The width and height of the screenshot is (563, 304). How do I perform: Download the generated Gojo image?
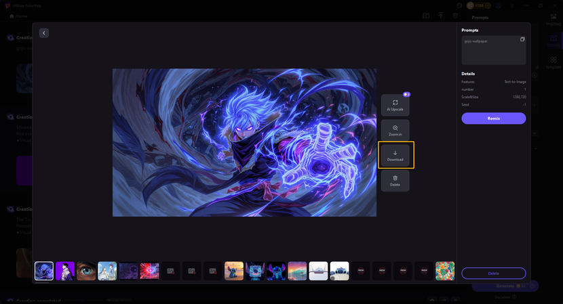(x=395, y=155)
